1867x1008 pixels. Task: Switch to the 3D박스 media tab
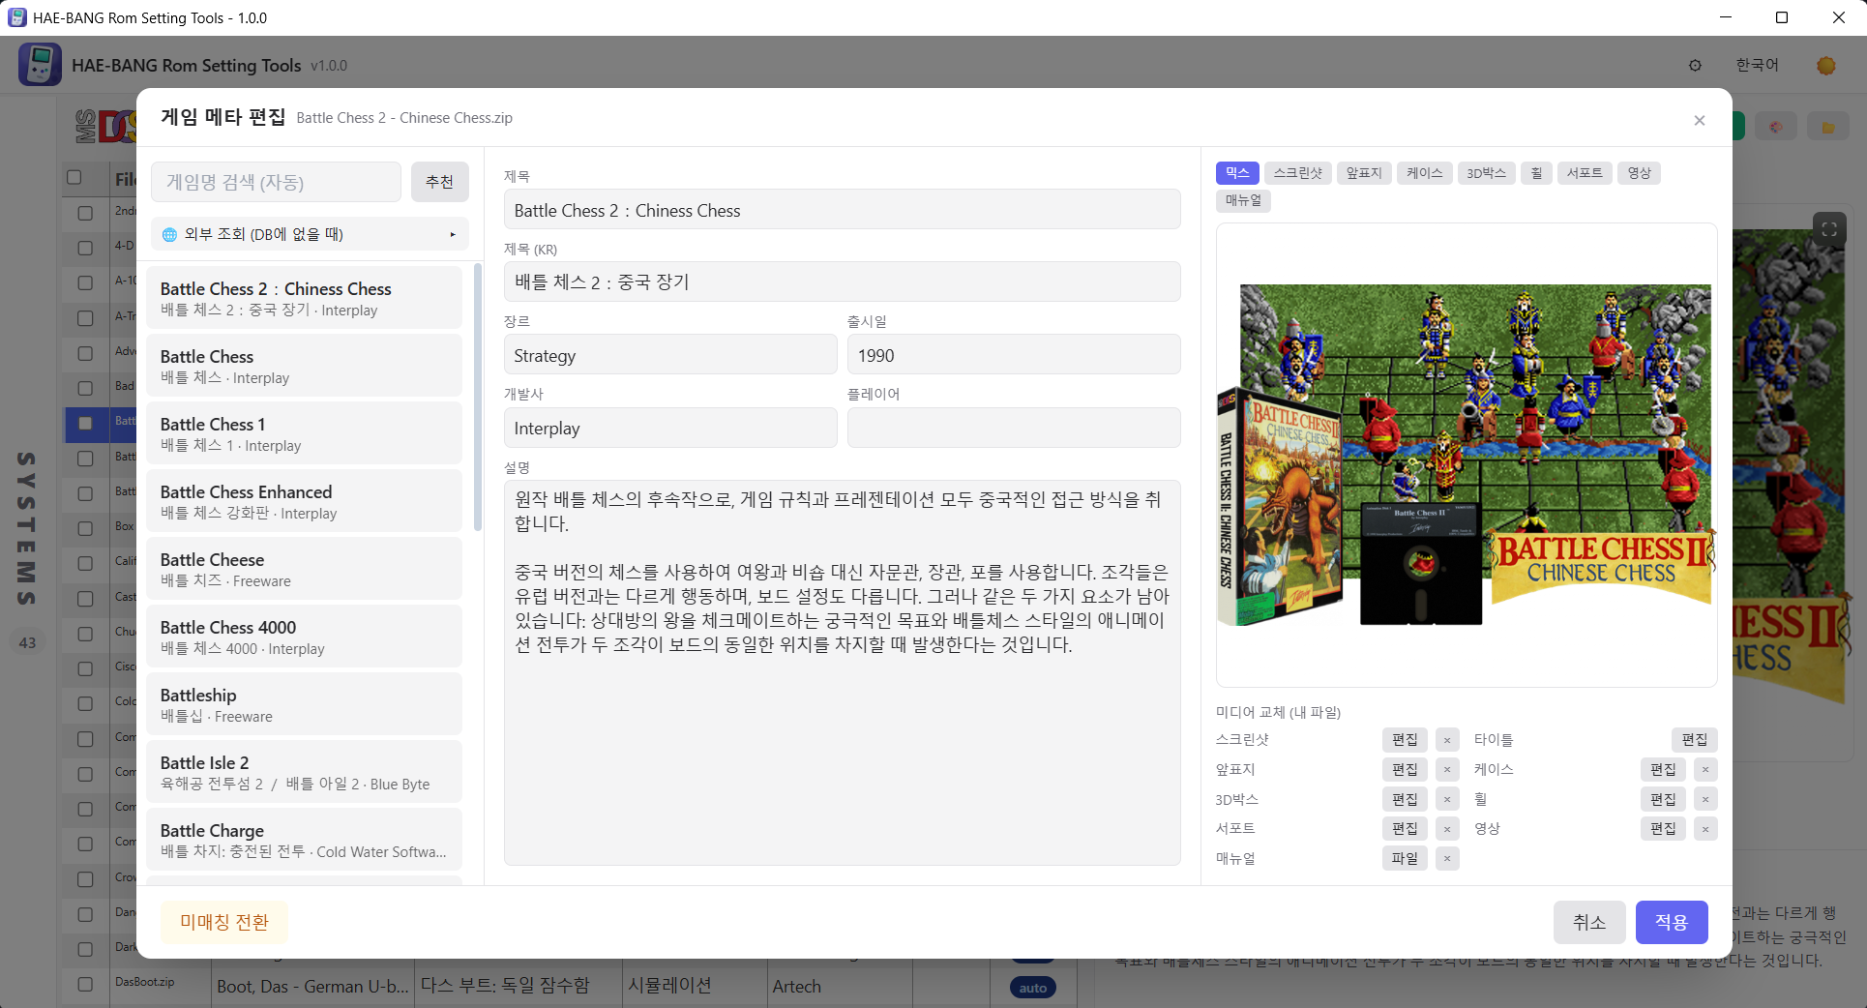(1486, 173)
